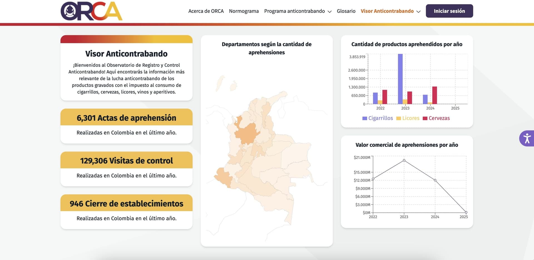Click the 6,301 Actas de aprehensión card

click(x=127, y=126)
